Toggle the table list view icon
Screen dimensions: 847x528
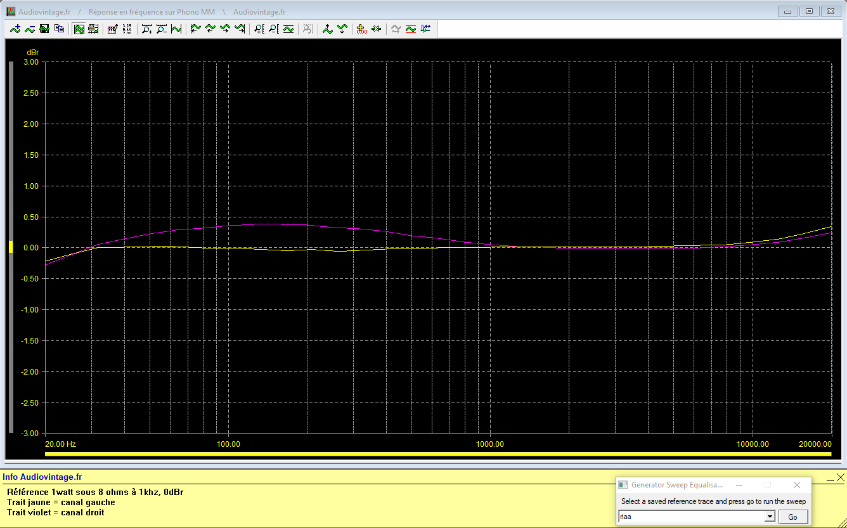93,29
